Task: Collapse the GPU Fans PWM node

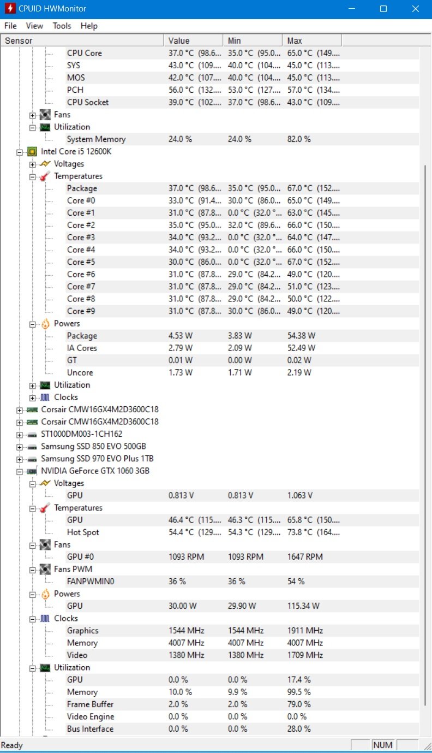Action: pyautogui.click(x=33, y=569)
